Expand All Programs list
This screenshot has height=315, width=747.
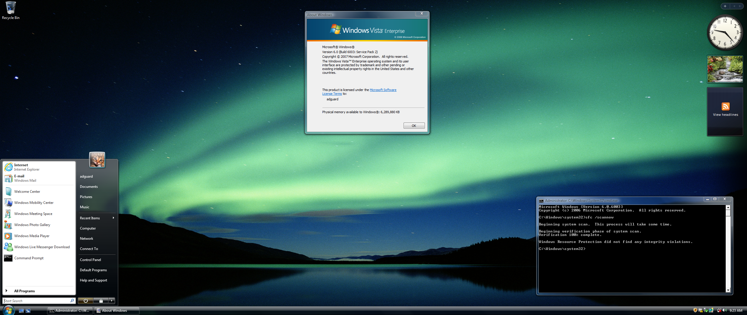pyautogui.click(x=25, y=291)
